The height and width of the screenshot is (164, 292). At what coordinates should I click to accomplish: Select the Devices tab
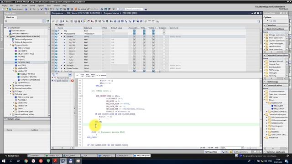tap(10, 17)
